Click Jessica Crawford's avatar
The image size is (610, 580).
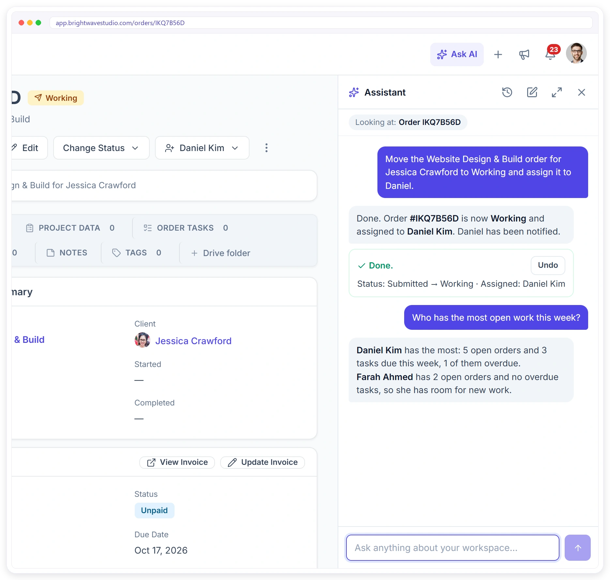click(142, 340)
